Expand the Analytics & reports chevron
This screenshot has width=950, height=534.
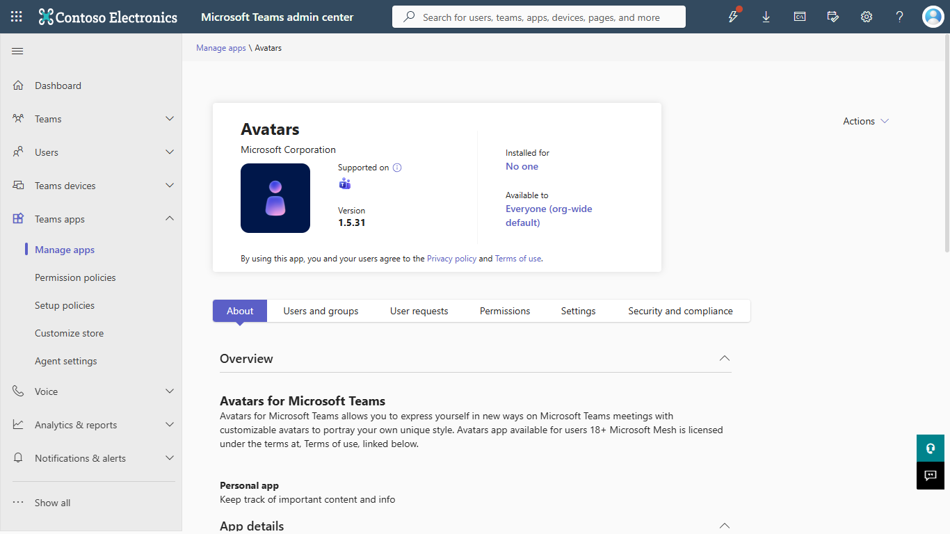(x=170, y=425)
